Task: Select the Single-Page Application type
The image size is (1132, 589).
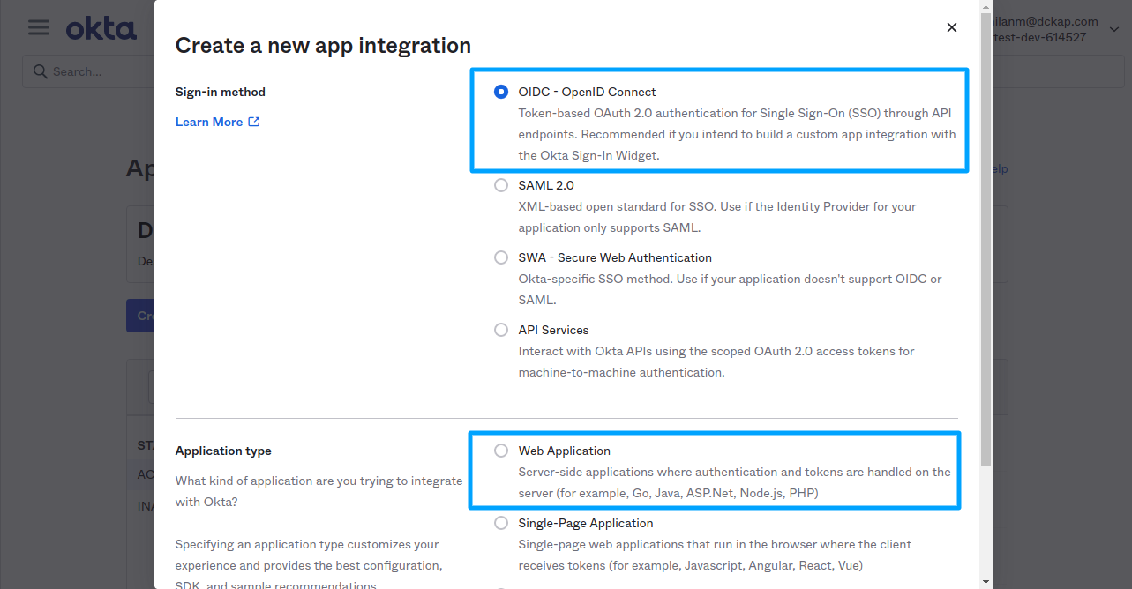Action: click(500, 523)
